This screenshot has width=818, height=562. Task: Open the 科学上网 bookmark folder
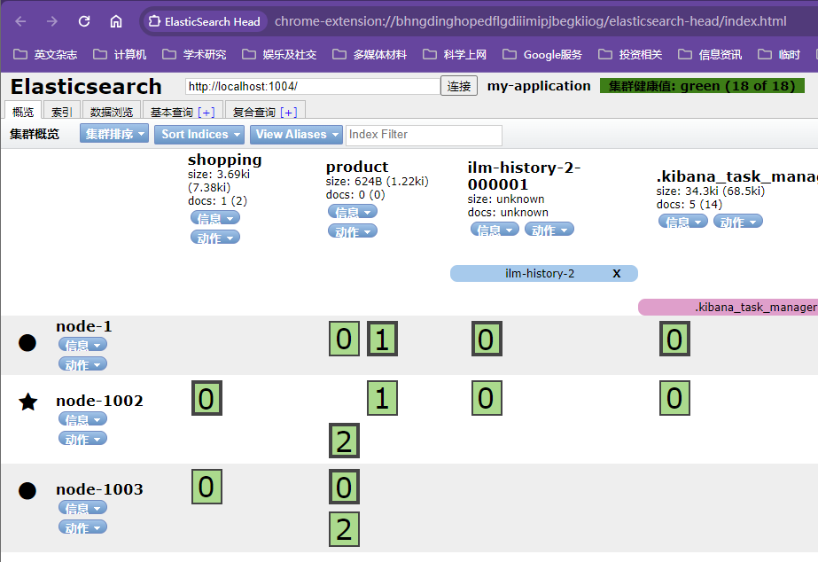coord(455,54)
